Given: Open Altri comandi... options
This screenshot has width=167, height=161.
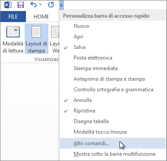Looking at the screenshot, I should (x=113, y=143).
